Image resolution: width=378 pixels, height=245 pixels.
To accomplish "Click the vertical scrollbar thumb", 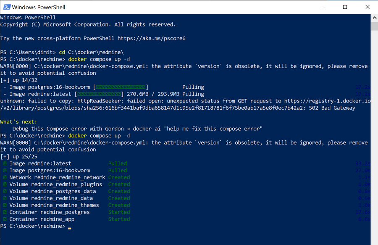I will point(374,26).
